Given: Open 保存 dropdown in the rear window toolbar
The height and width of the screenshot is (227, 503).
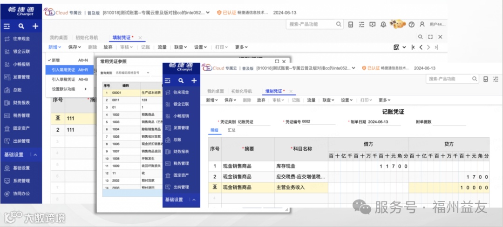Looking at the screenshot, I should (75, 47).
